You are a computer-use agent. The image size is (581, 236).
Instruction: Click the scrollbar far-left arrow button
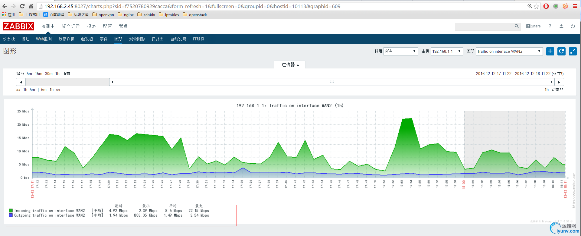21,82
